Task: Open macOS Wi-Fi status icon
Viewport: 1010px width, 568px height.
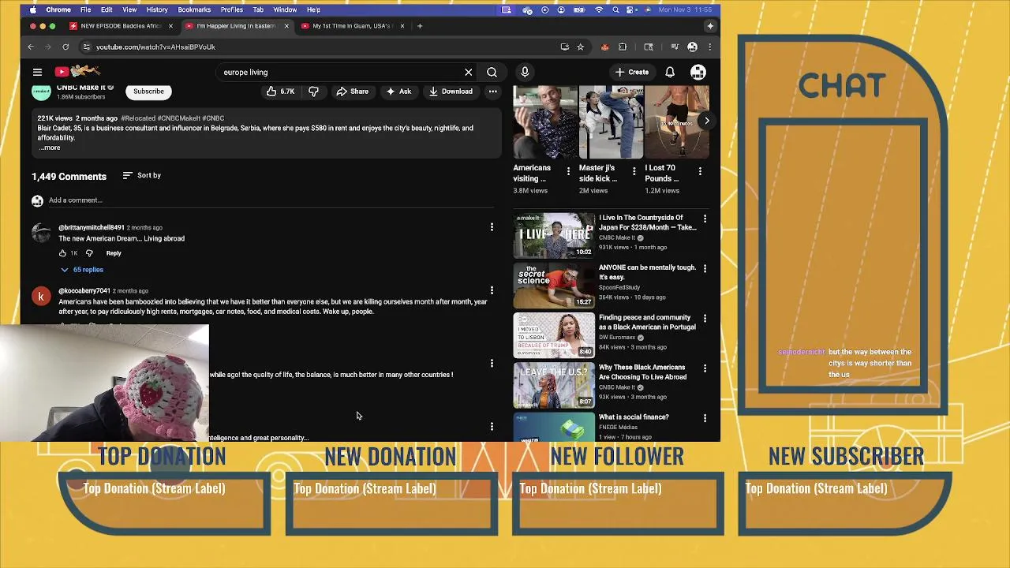Action: 599,9
